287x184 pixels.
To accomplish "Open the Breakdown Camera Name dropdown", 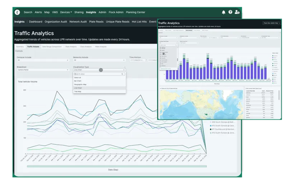I will coord(43,70).
